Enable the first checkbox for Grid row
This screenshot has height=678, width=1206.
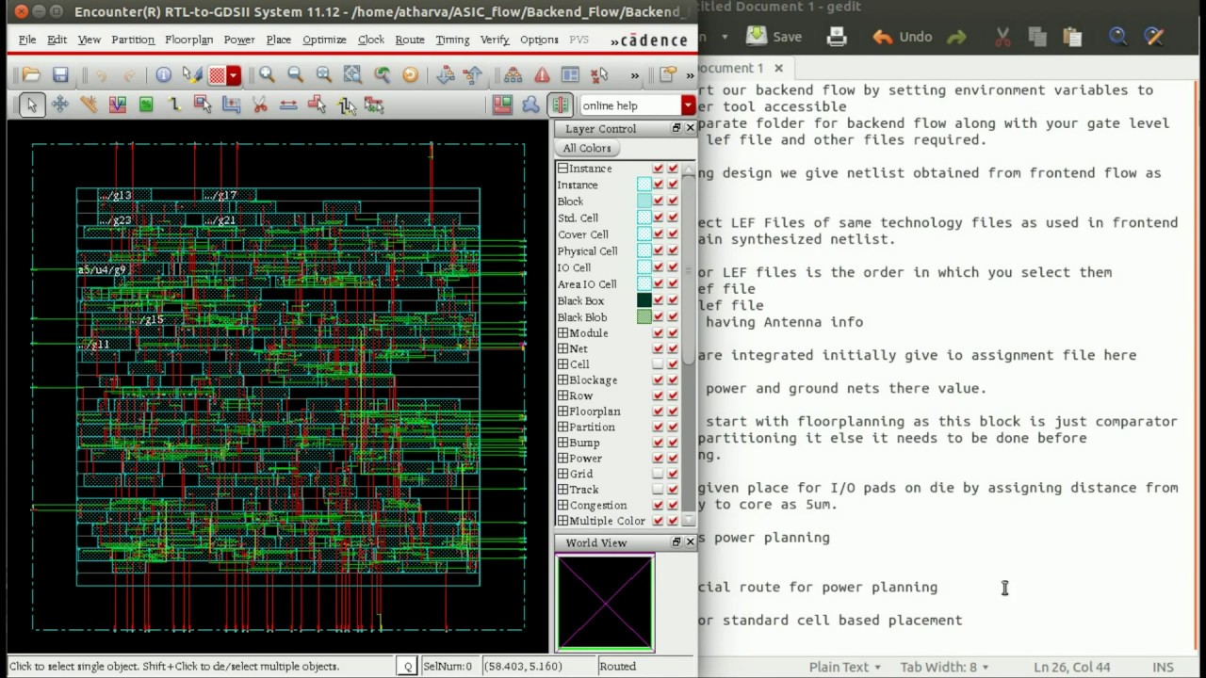[658, 474]
